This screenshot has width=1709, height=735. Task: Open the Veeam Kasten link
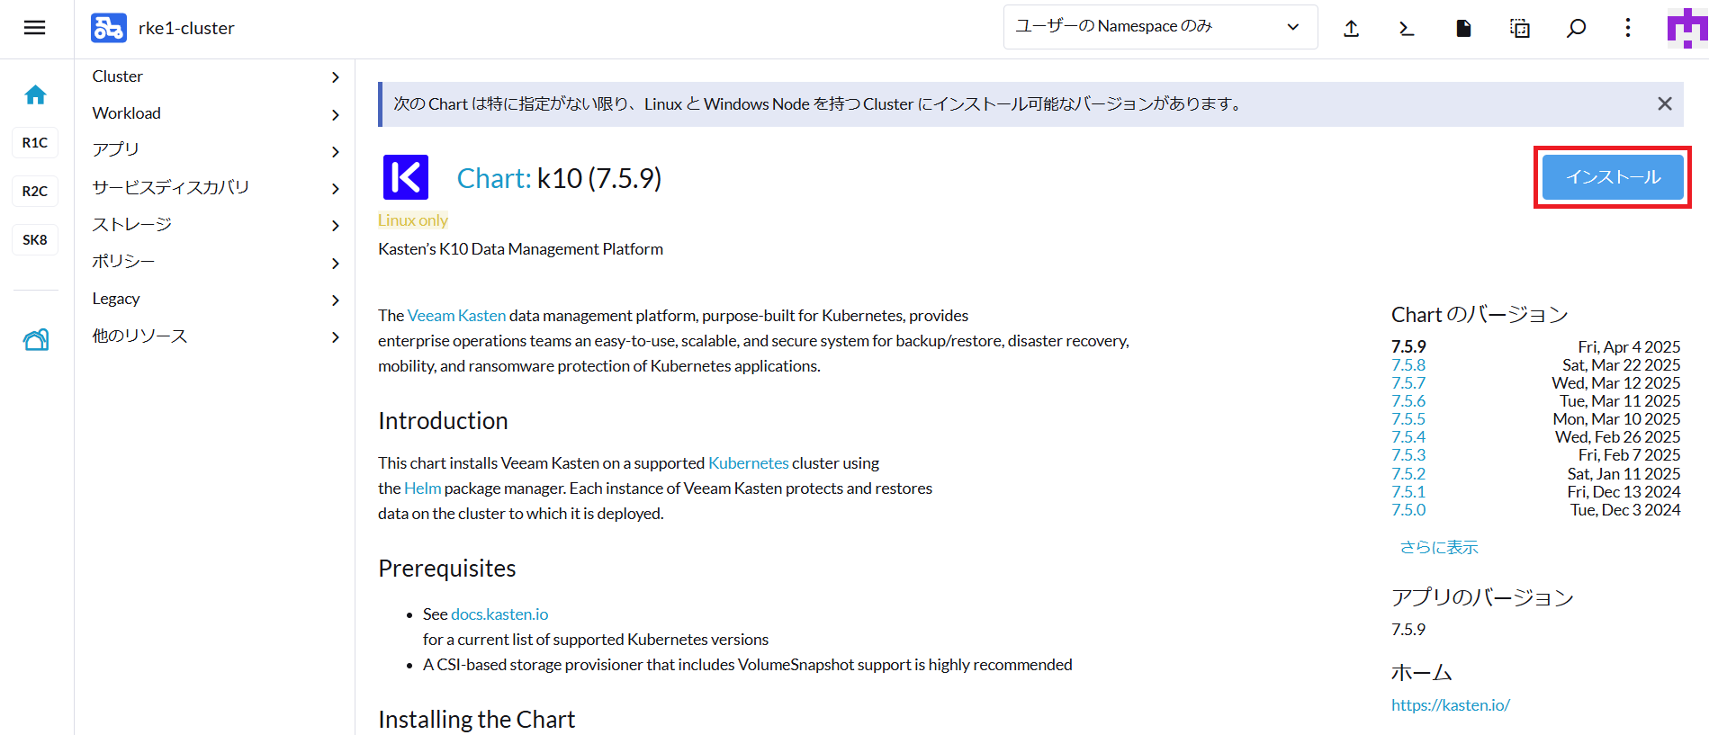tap(456, 316)
